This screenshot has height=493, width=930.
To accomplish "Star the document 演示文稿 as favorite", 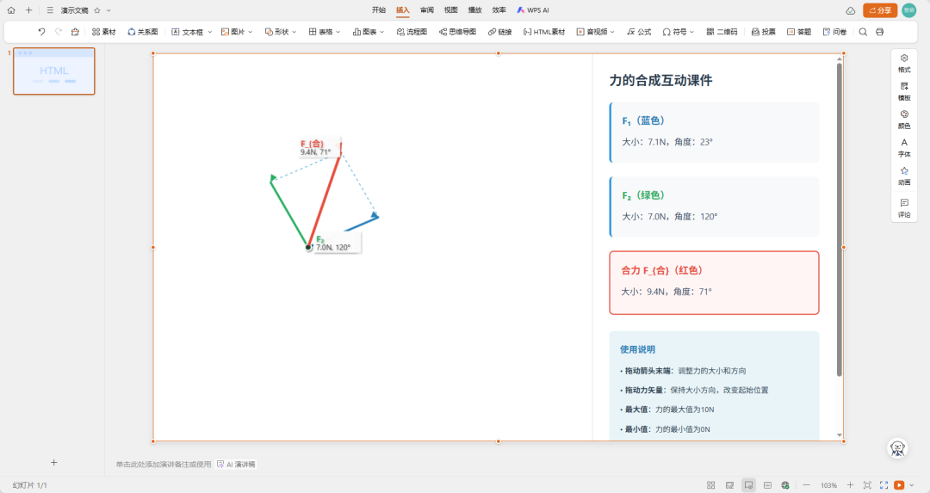I will [97, 10].
